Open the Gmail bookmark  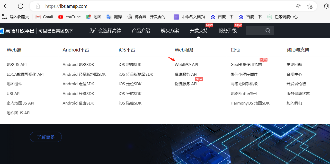click(x=44, y=17)
